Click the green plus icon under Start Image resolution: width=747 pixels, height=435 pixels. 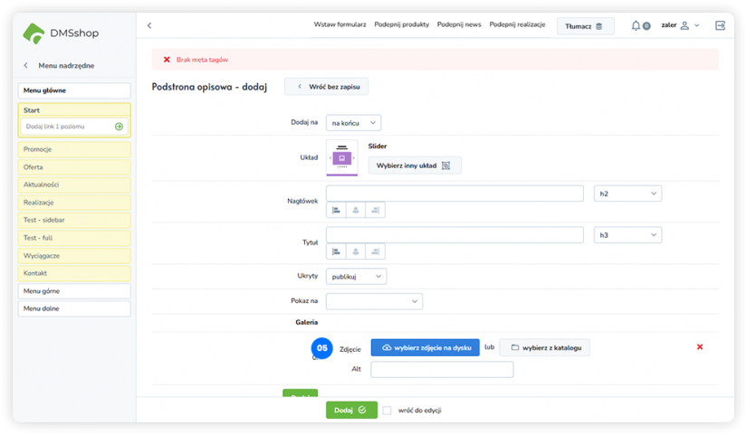119,127
